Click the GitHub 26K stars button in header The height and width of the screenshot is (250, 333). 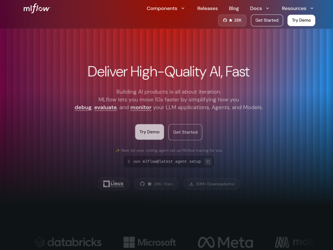point(232,21)
